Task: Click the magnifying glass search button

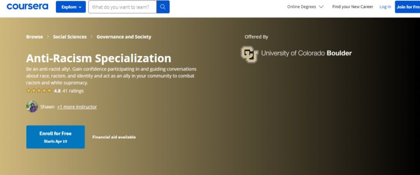Action: pos(163,7)
